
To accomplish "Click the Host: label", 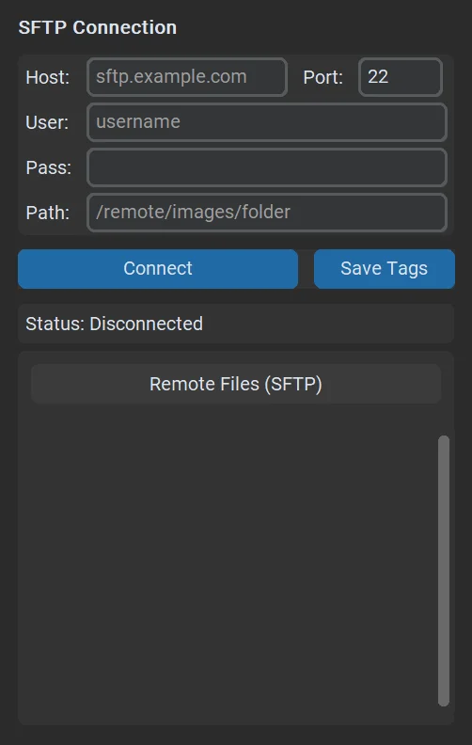I will point(48,77).
